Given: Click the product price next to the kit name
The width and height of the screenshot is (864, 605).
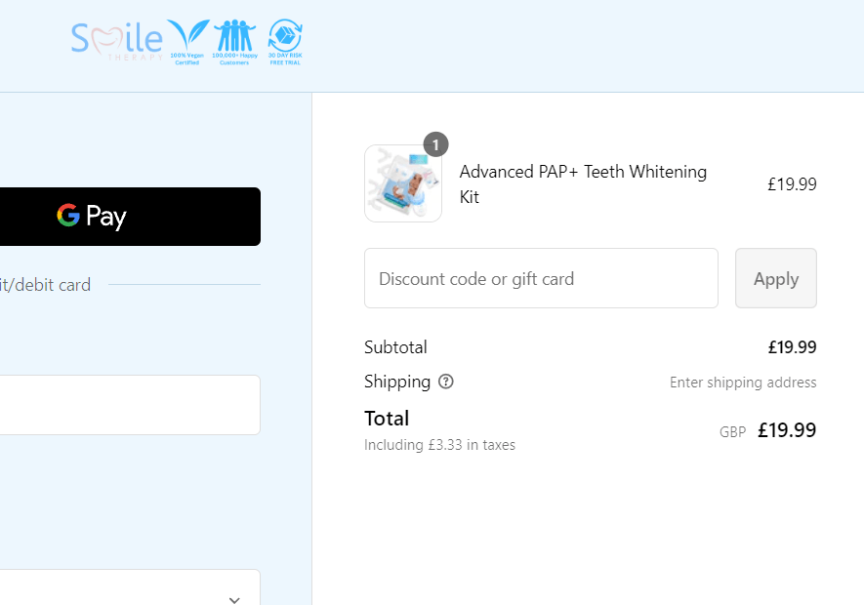Looking at the screenshot, I should tap(792, 183).
